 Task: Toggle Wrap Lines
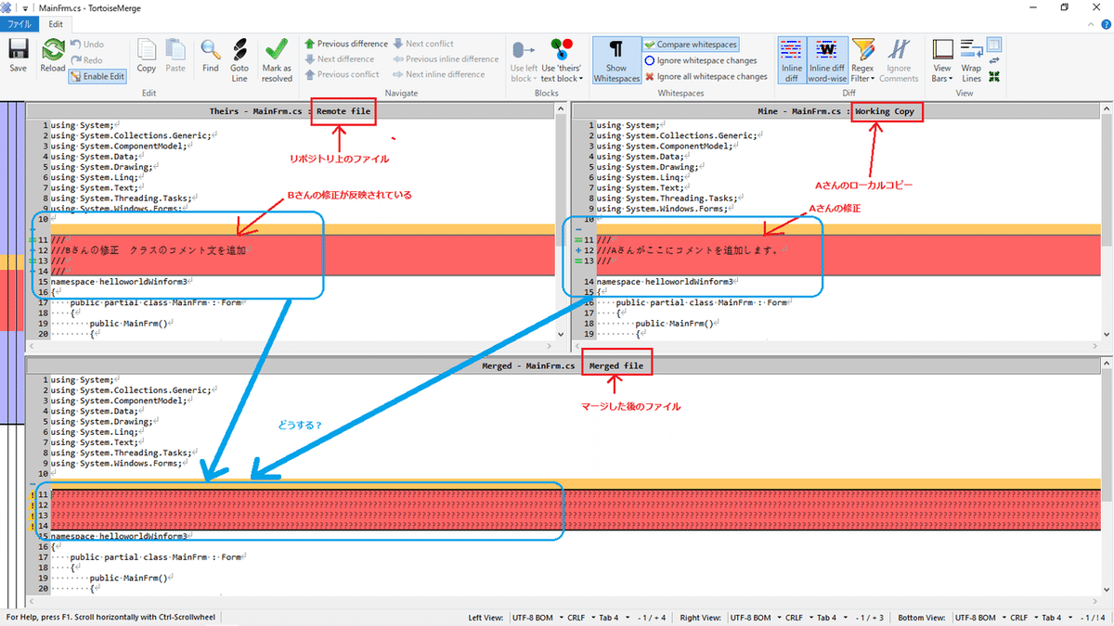click(971, 60)
